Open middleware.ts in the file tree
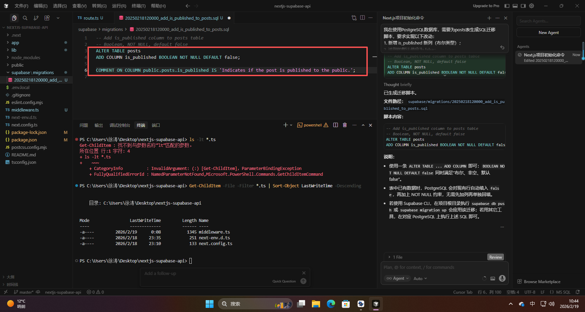The width and height of the screenshot is (585, 312). [25, 110]
